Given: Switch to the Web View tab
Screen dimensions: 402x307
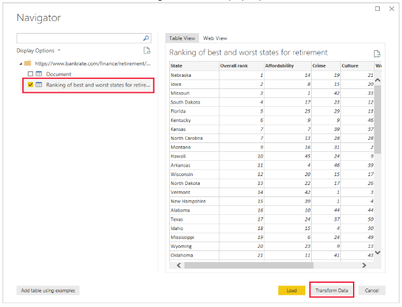Looking at the screenshot, I should 215,38.
